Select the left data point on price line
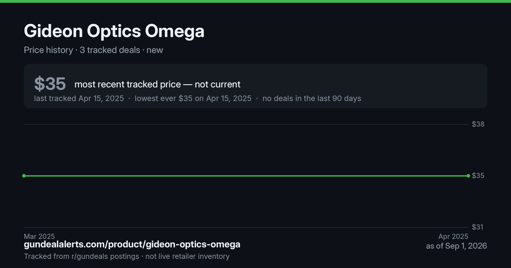Screen dimensions: 511x268 coord(24,176)
